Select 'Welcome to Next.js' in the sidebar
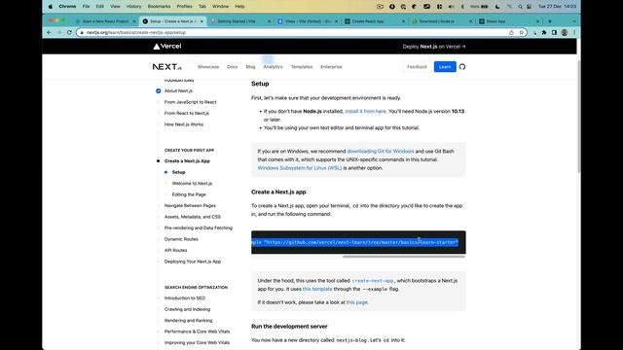 pos(192,184)
